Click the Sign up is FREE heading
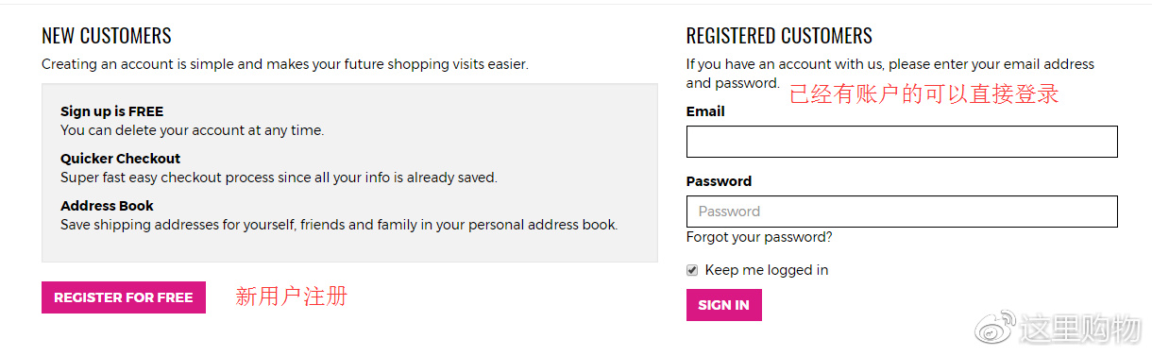Image resolution: width=1152 pixels, height=356 pixels. click(x=112, y=111)
